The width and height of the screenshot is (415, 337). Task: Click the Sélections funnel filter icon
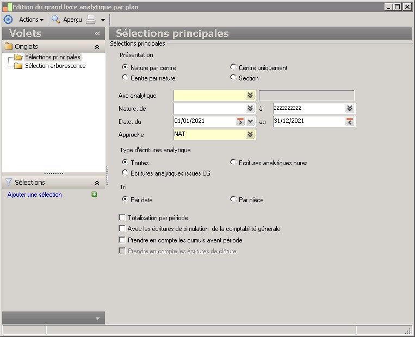pyautogui.click(x=9, y=183)
